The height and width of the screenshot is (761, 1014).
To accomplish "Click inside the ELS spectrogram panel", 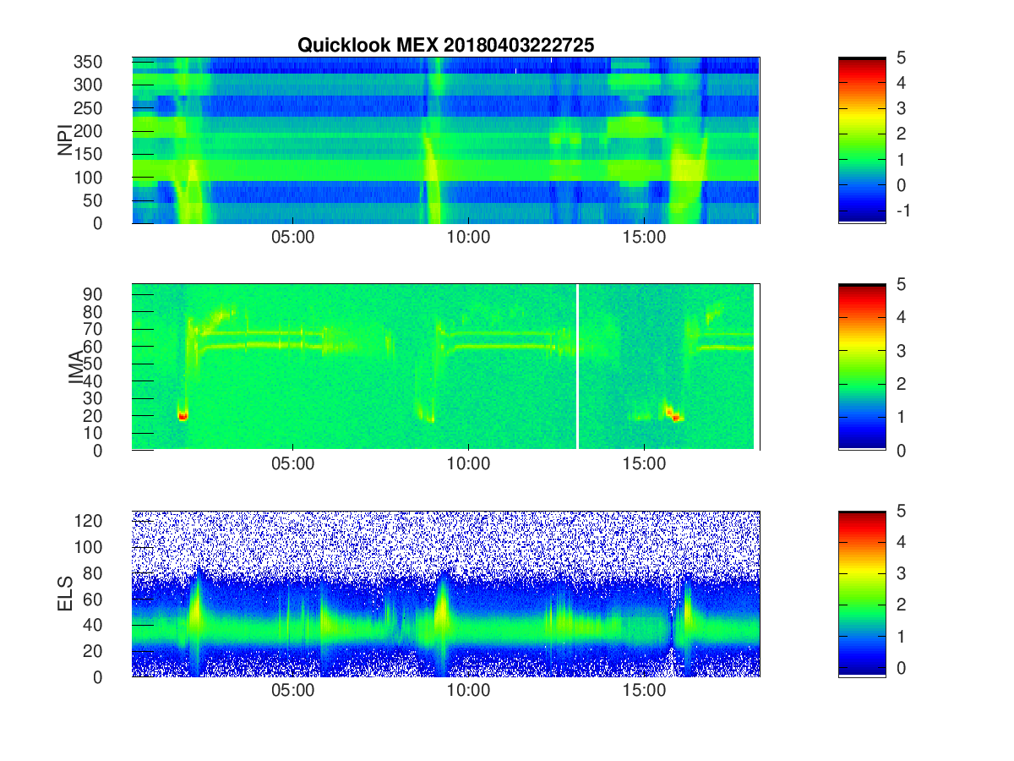I will click(446, 594).
